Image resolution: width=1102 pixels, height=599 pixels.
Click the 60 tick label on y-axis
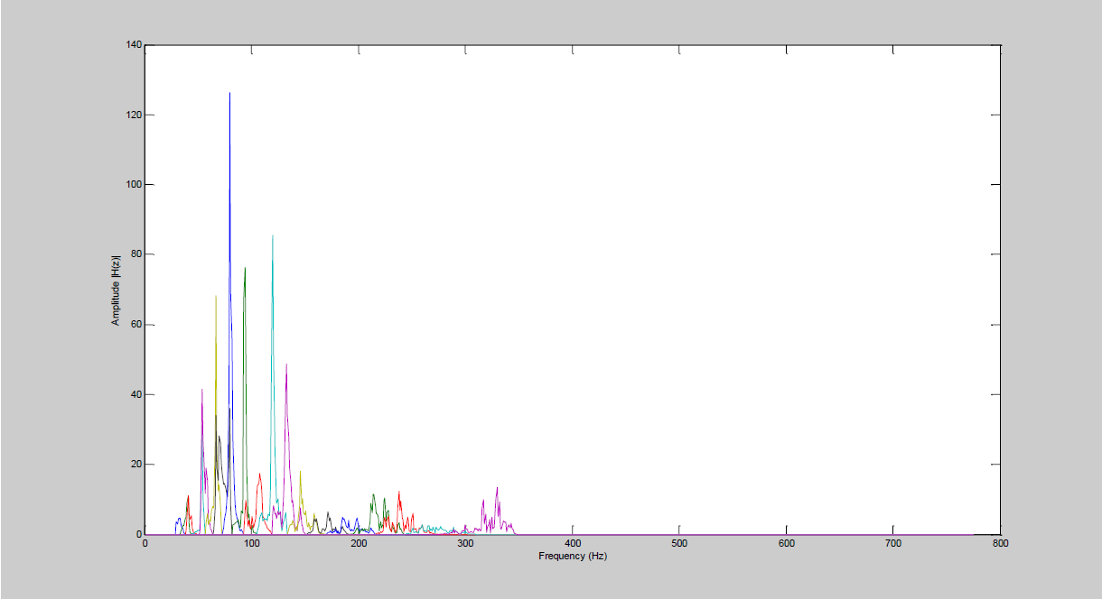click(135, 325)
